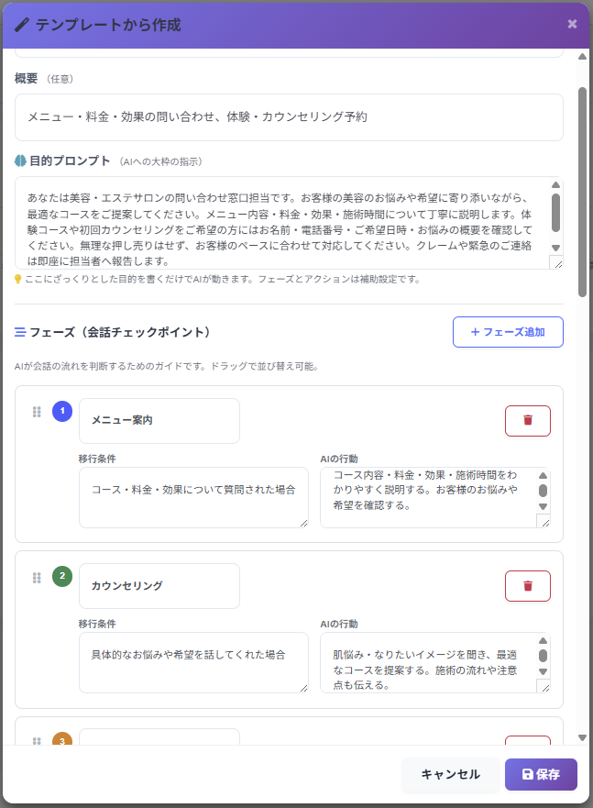Image resolution: width=593 pixels, height=808 pixels.
Task: Click resize grip of カウンセリング 移行条件 field
Action: click(303, 688)
